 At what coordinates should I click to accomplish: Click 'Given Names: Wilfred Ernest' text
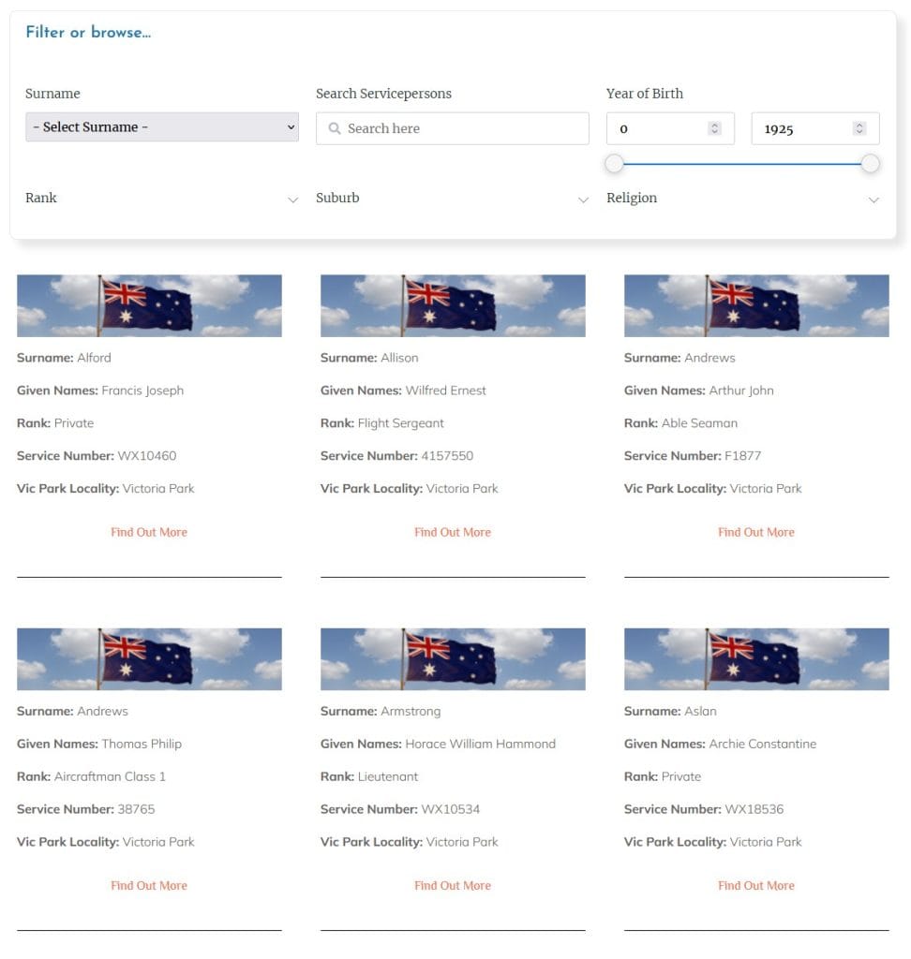(403, 391)
